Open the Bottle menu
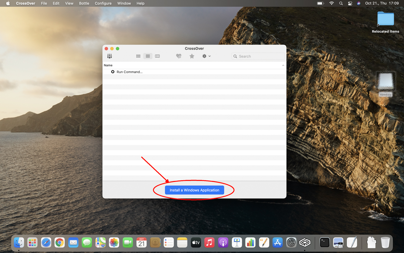 [84, 3]
